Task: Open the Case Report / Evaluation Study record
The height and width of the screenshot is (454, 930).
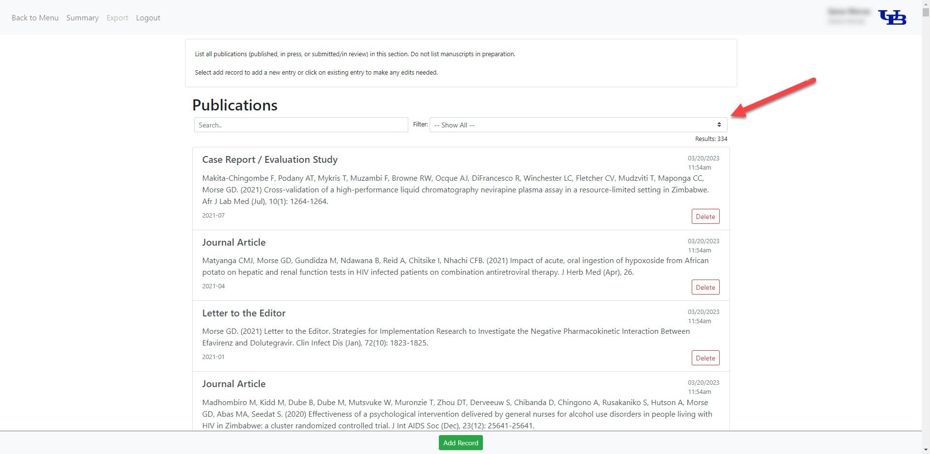Action: pyautogui.click(x=270, y=160)
